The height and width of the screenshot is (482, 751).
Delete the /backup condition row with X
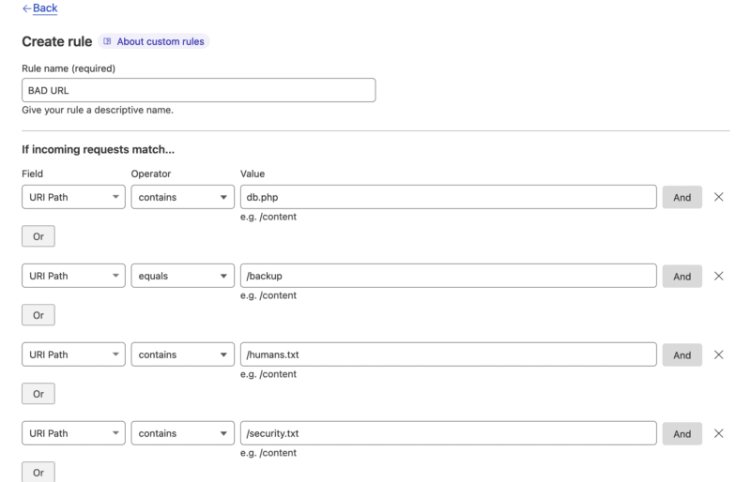click(x=719, y=276)
